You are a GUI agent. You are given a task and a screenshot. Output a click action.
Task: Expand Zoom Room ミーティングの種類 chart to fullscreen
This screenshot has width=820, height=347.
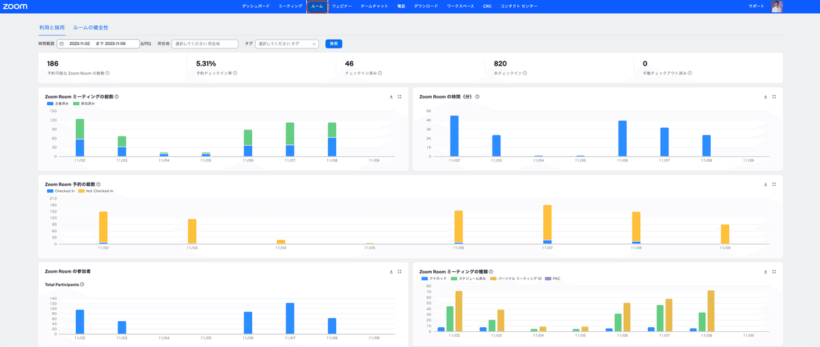774,272
